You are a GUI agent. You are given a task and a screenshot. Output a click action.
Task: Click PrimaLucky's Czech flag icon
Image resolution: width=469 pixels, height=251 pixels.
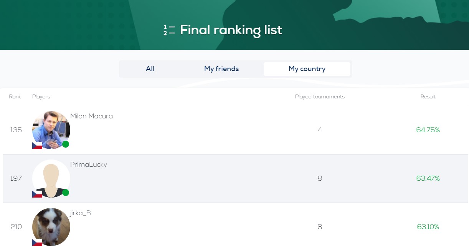click(x=37, y=194)
